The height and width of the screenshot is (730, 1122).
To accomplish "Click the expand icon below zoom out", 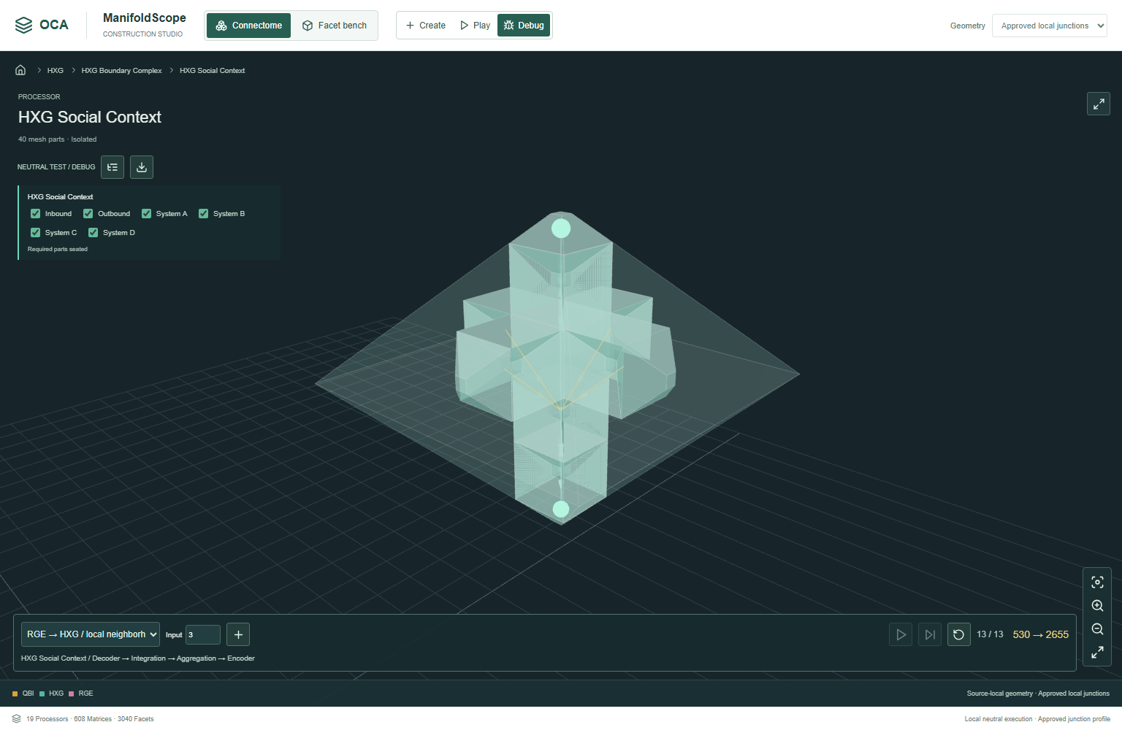I will click(1097, 652).
